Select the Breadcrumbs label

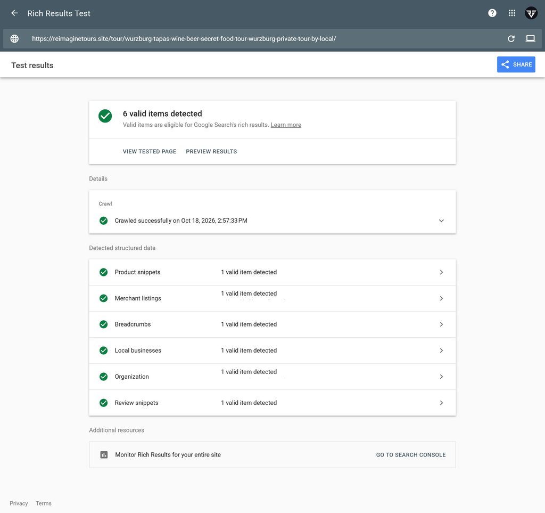pyautogui.click(x=133, y=324)
